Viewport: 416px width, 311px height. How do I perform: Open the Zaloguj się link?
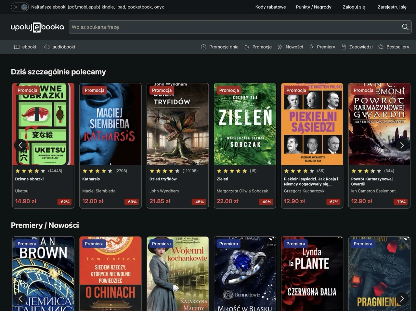coord(354,7)
